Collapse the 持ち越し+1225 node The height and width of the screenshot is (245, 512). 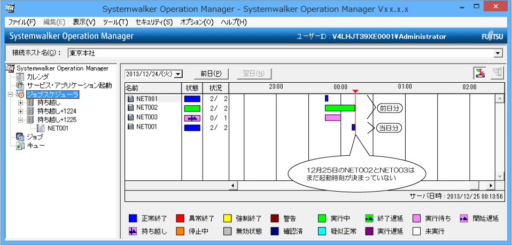point(21,120)
